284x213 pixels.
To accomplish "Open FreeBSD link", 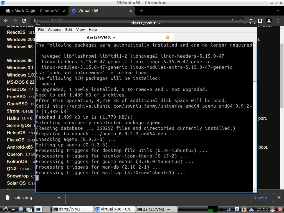I will 16,97.
